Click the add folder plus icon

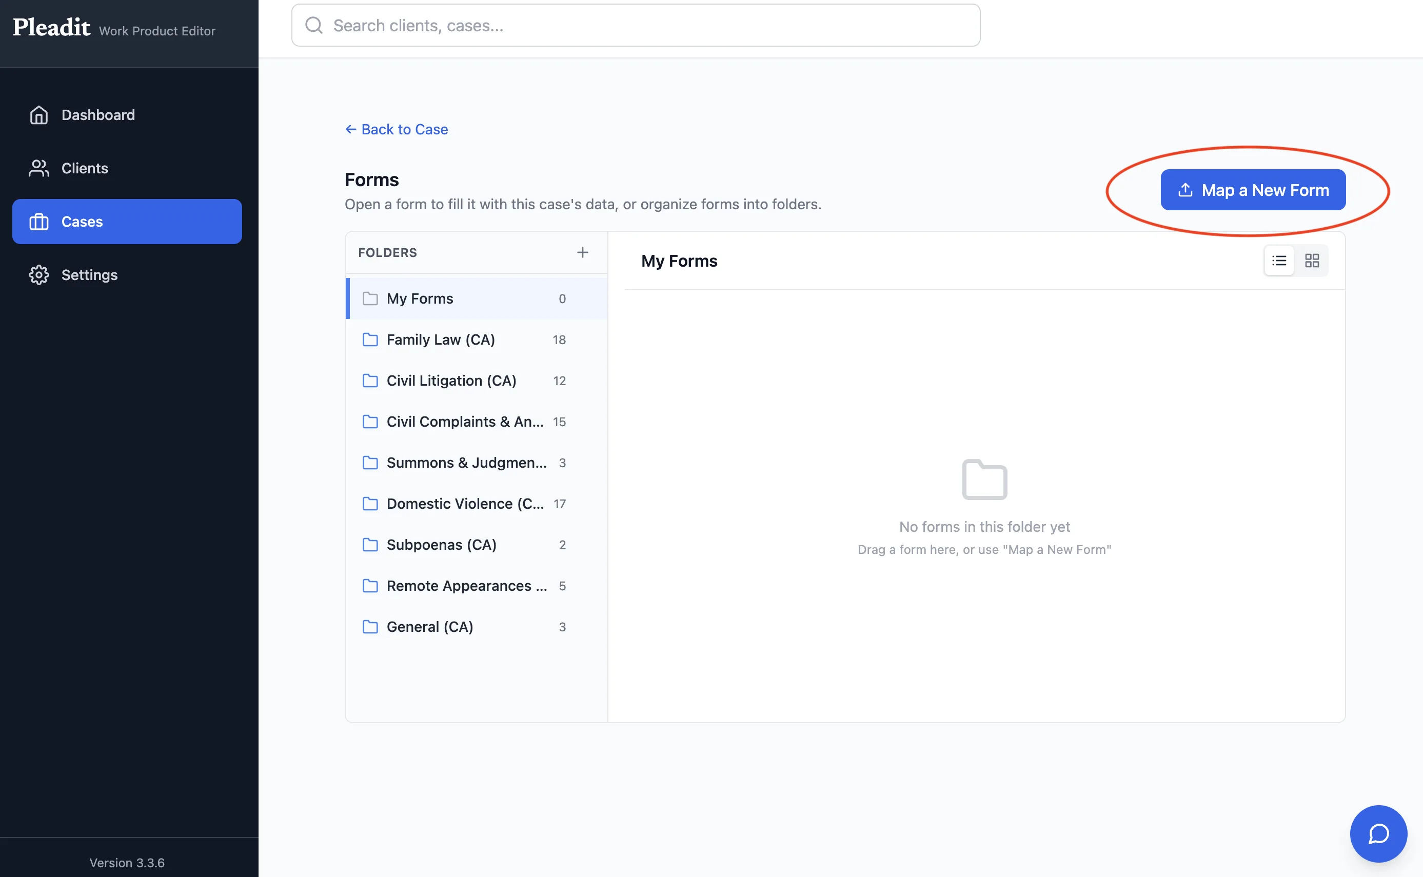[582, 252]
